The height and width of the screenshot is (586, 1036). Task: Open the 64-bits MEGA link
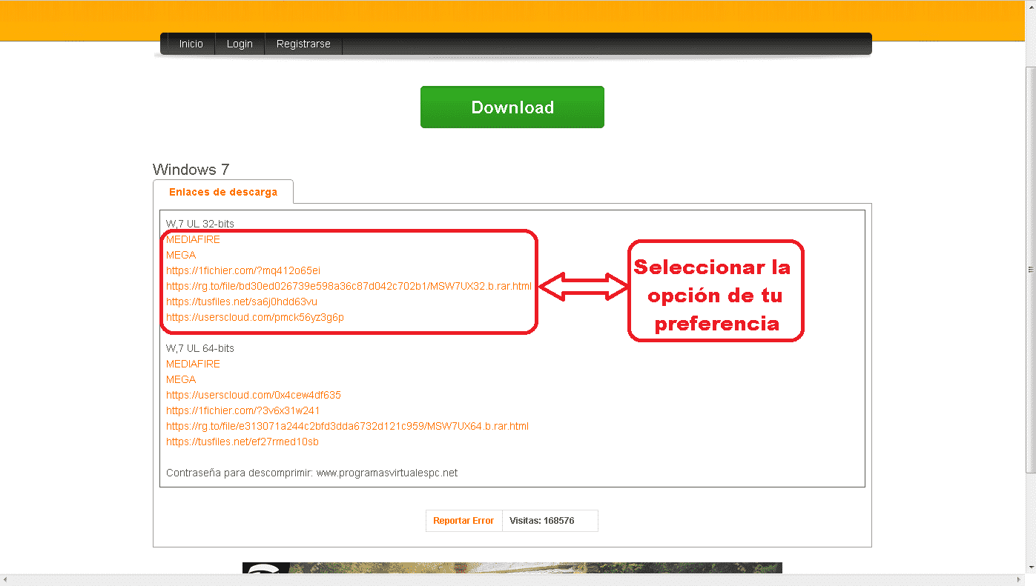(x=181, y=379)
